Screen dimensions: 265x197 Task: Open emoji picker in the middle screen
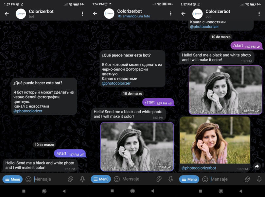coord(117,179)
